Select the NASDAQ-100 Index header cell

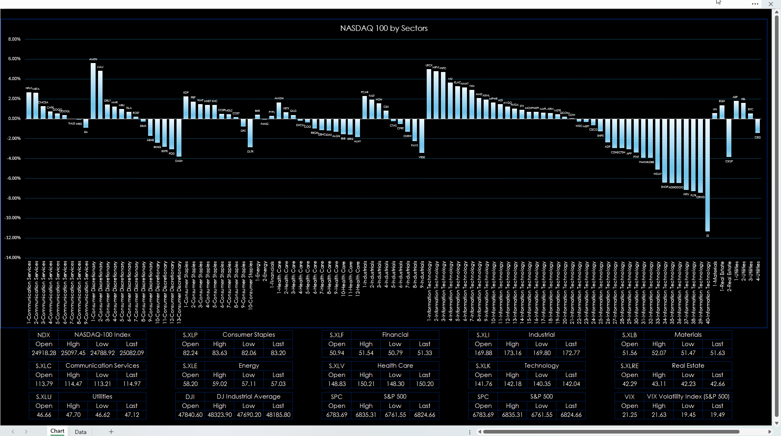pos(103,335)
